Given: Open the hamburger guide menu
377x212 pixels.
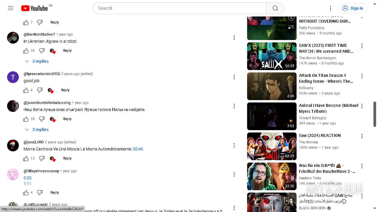Looking at the screenshot, I should tap(11, 8).
